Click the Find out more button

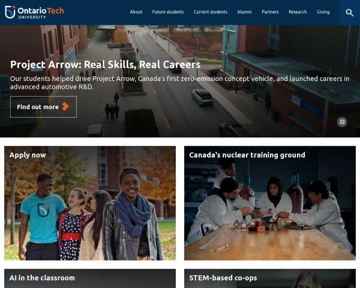43,107
